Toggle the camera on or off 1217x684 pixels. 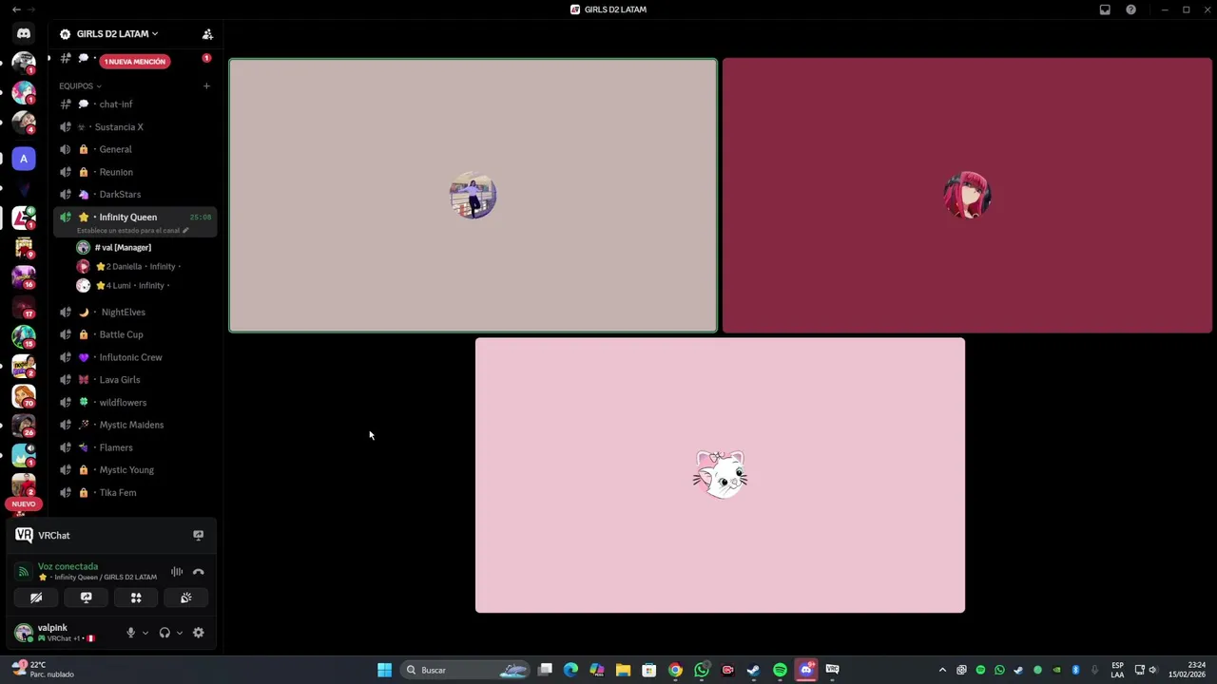pyautogui.click(x=36, y=598)
